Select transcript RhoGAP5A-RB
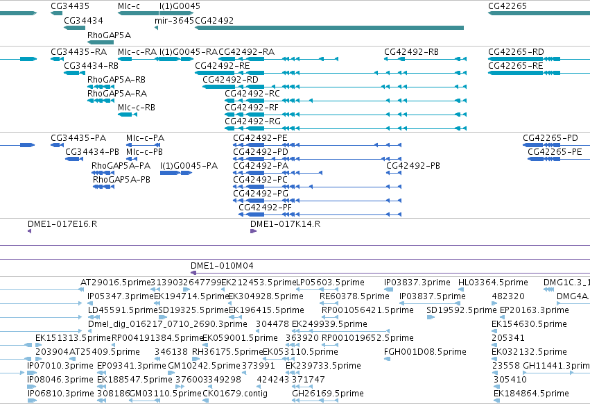This screenshot has height=404, width=590. coord(101,87)
